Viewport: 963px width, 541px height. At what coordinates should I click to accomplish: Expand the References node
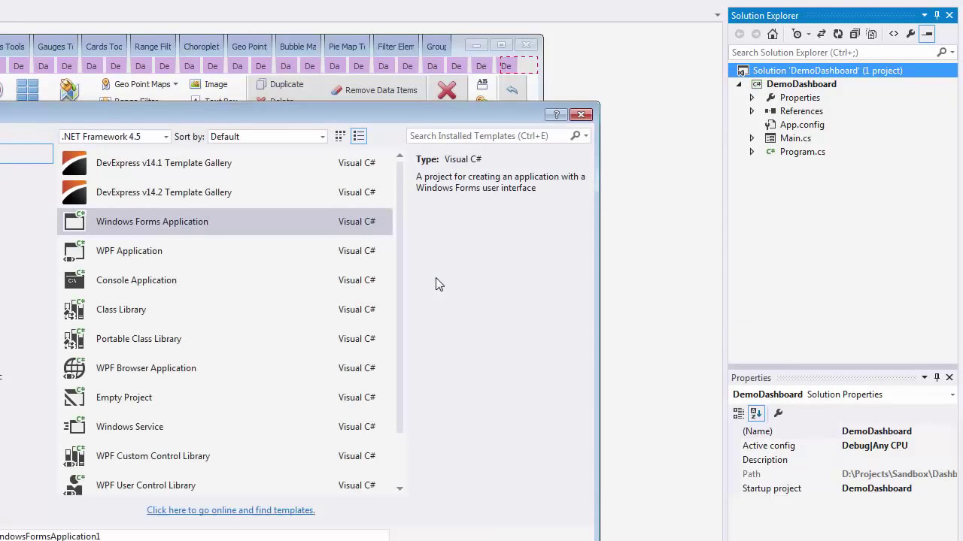(752, 111)
